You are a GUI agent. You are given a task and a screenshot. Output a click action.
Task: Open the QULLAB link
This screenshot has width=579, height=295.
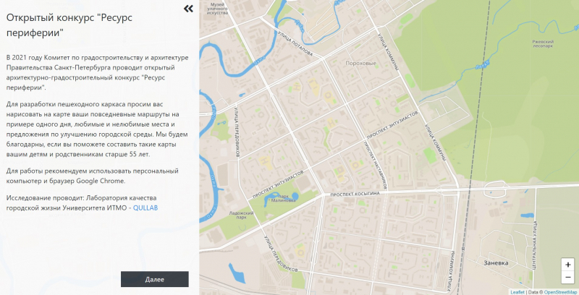pos(145,208)
